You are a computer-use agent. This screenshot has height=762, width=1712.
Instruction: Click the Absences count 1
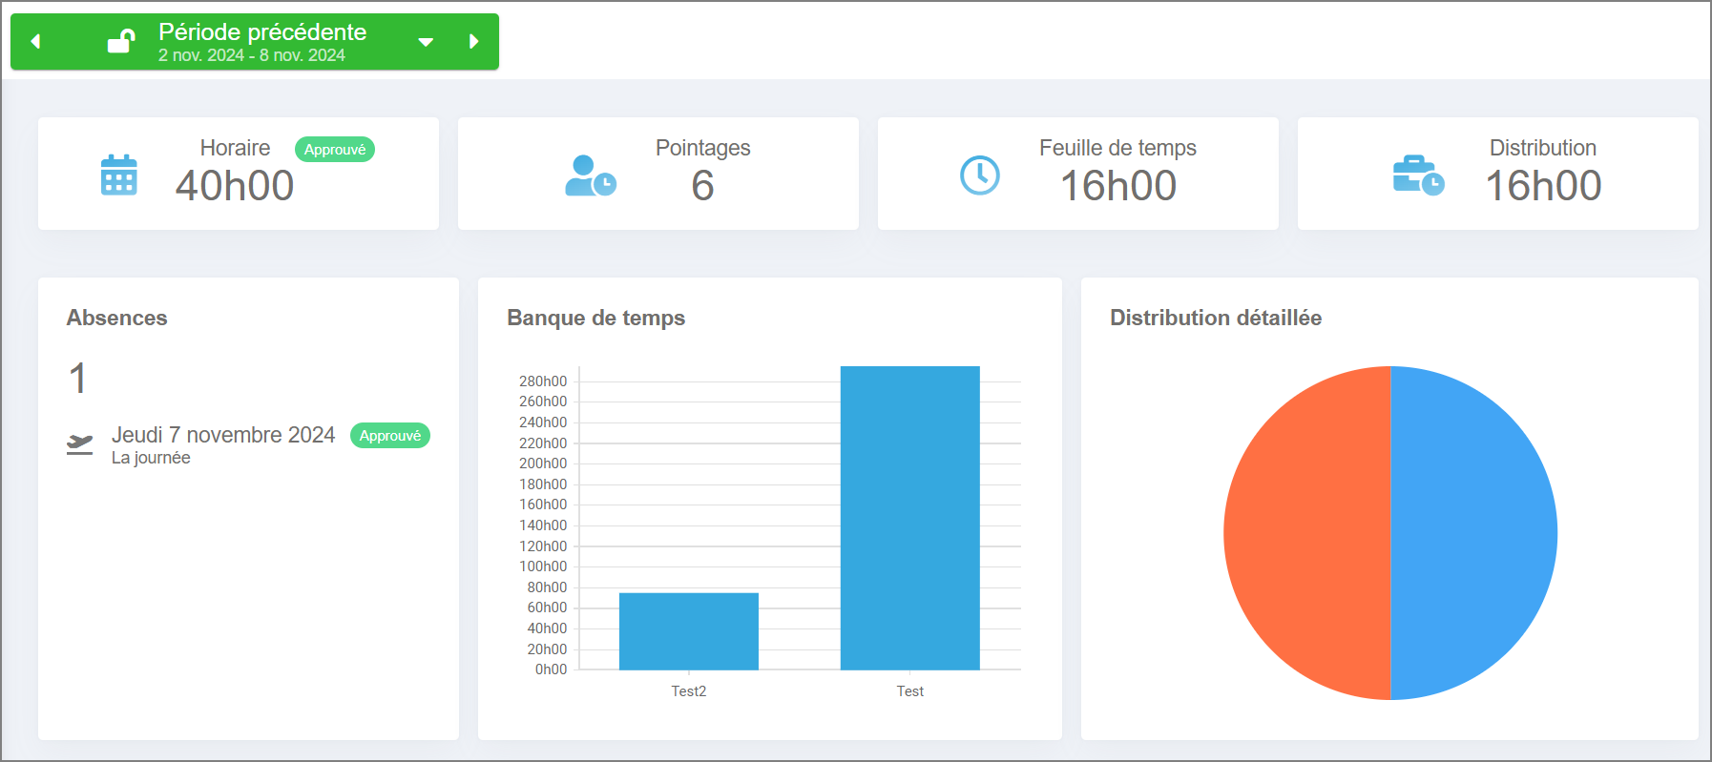78,379
